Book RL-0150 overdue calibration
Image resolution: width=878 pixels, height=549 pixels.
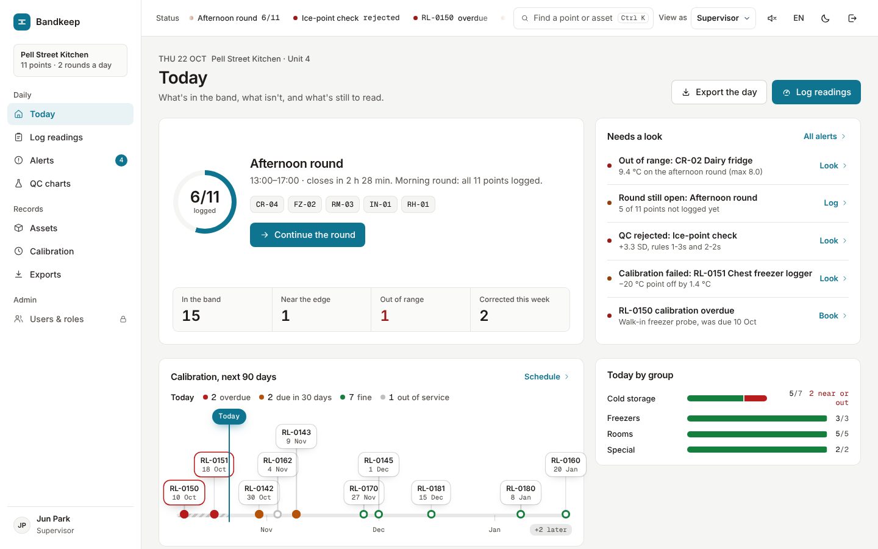833,316
